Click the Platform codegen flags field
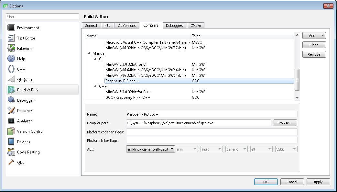Screen dimensions: 337x192 tap(212, 132)
